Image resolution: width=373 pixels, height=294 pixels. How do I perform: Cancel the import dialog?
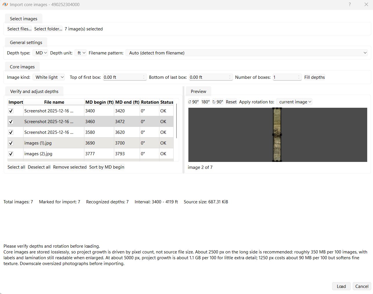(362, 286)
